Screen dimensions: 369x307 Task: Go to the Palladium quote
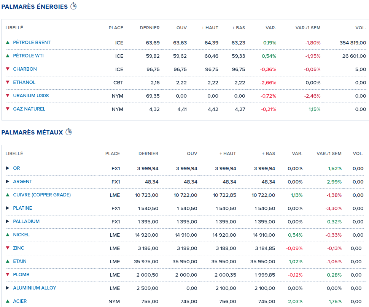click(26, 222)
